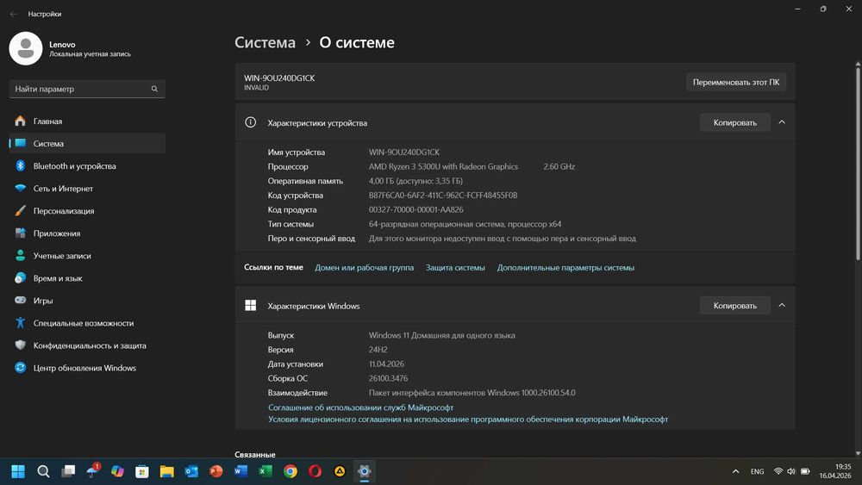
Task: Open the umbrella weather app with notification badge
Action: [x=93, y=471]
